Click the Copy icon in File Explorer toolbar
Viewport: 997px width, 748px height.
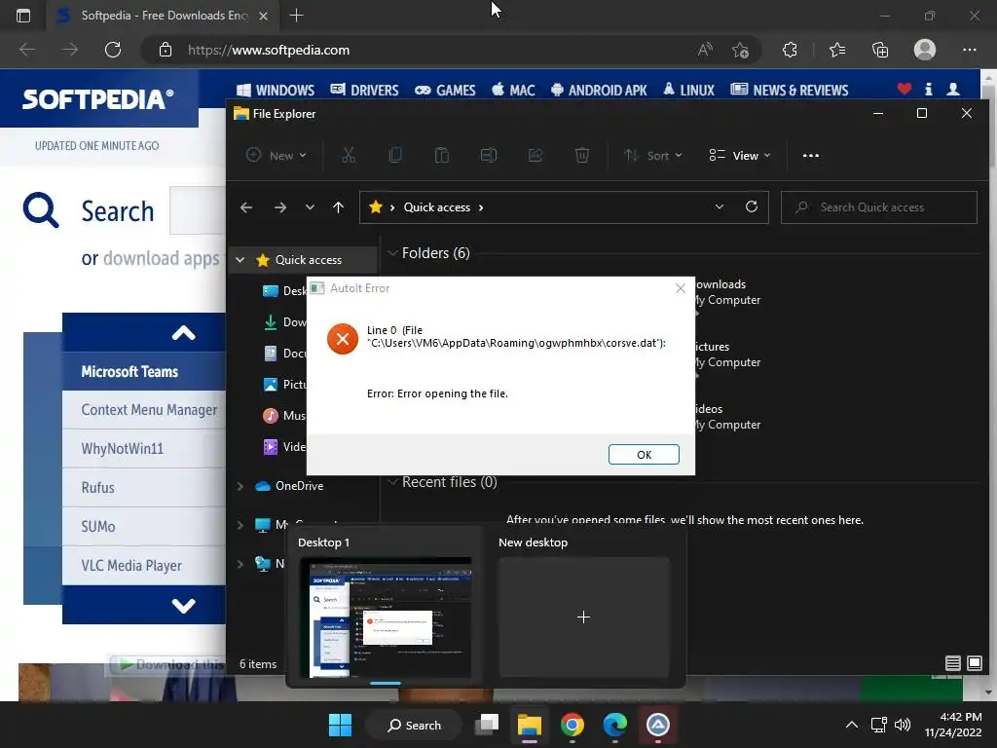point(395,155)
